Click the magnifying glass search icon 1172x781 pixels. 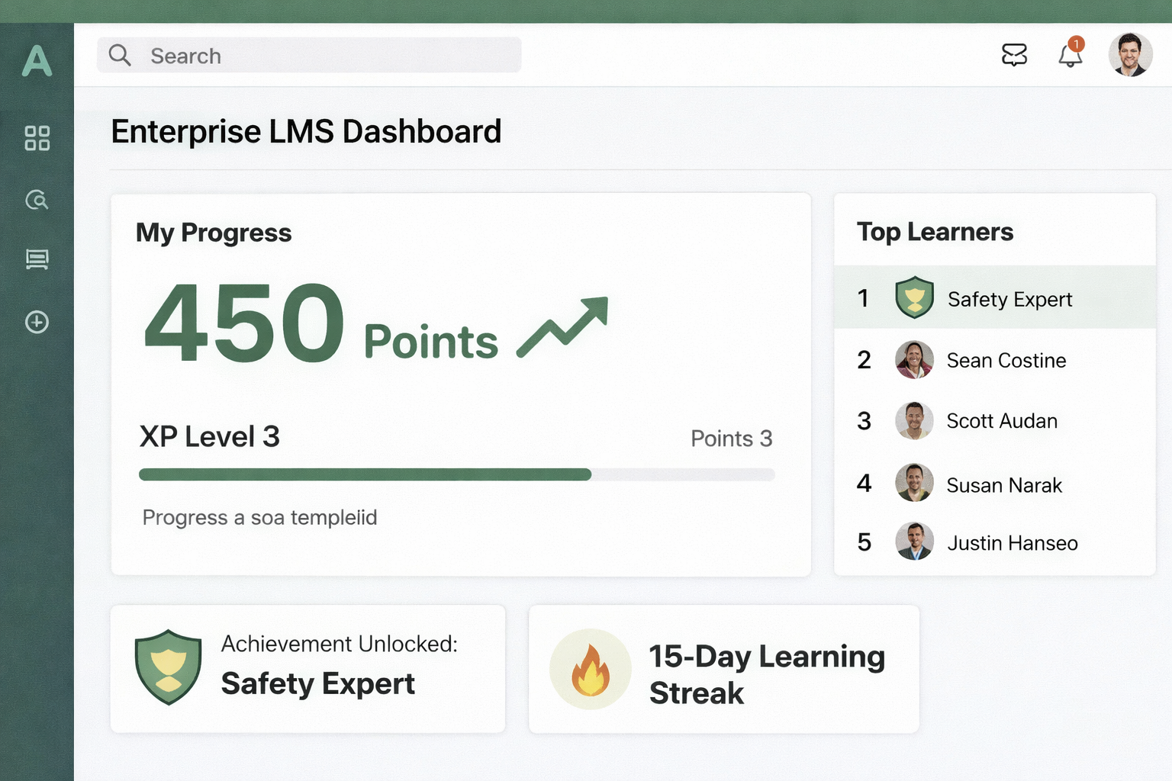[120, 55]
